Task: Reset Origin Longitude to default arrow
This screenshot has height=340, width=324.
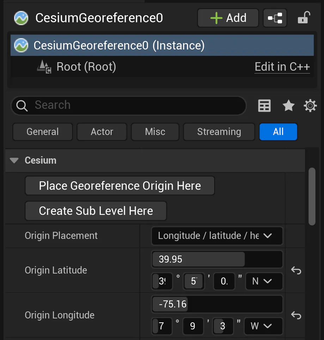Action: click(296, 315)
